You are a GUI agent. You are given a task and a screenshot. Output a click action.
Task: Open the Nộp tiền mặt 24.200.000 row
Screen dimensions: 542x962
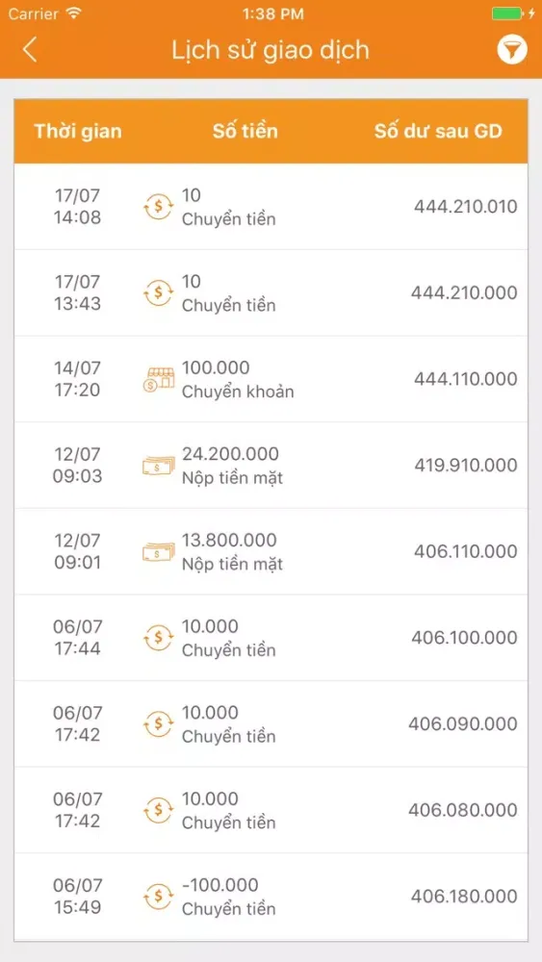click(x=271, y=466)
